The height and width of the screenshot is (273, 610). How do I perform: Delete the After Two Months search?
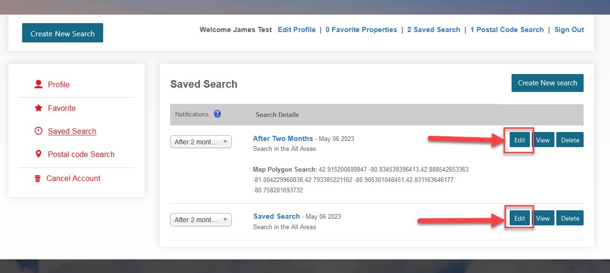click(570, 140)
